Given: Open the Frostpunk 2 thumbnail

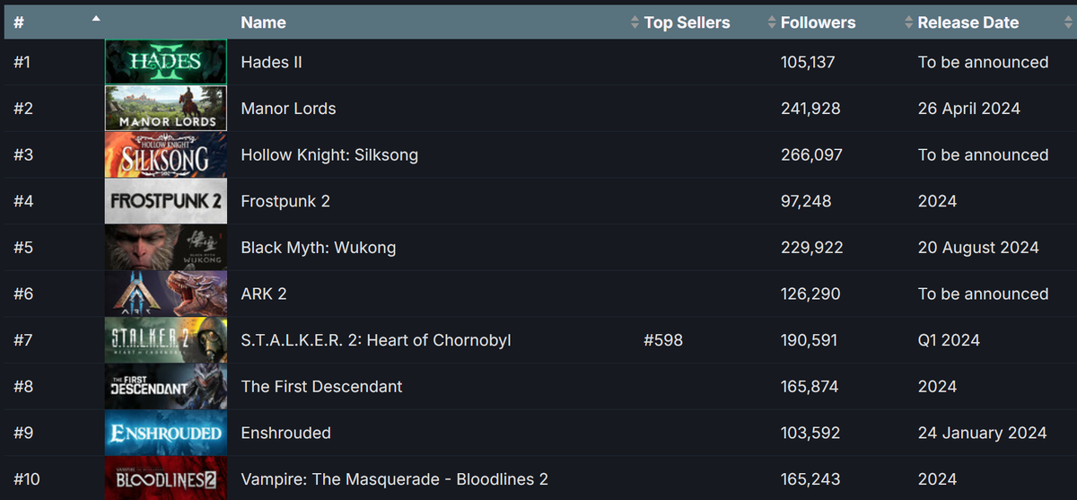Looking at the screenshot, I should click(166, 201).
